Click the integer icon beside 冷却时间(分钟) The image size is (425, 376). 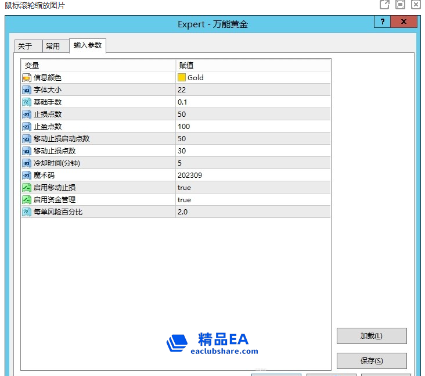[27, 163]
